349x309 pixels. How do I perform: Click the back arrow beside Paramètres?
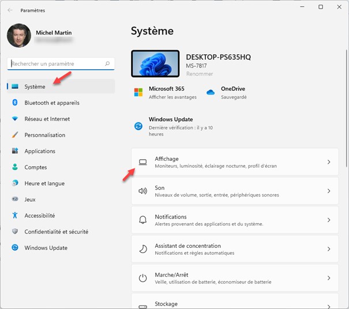(x=10, y=10)
